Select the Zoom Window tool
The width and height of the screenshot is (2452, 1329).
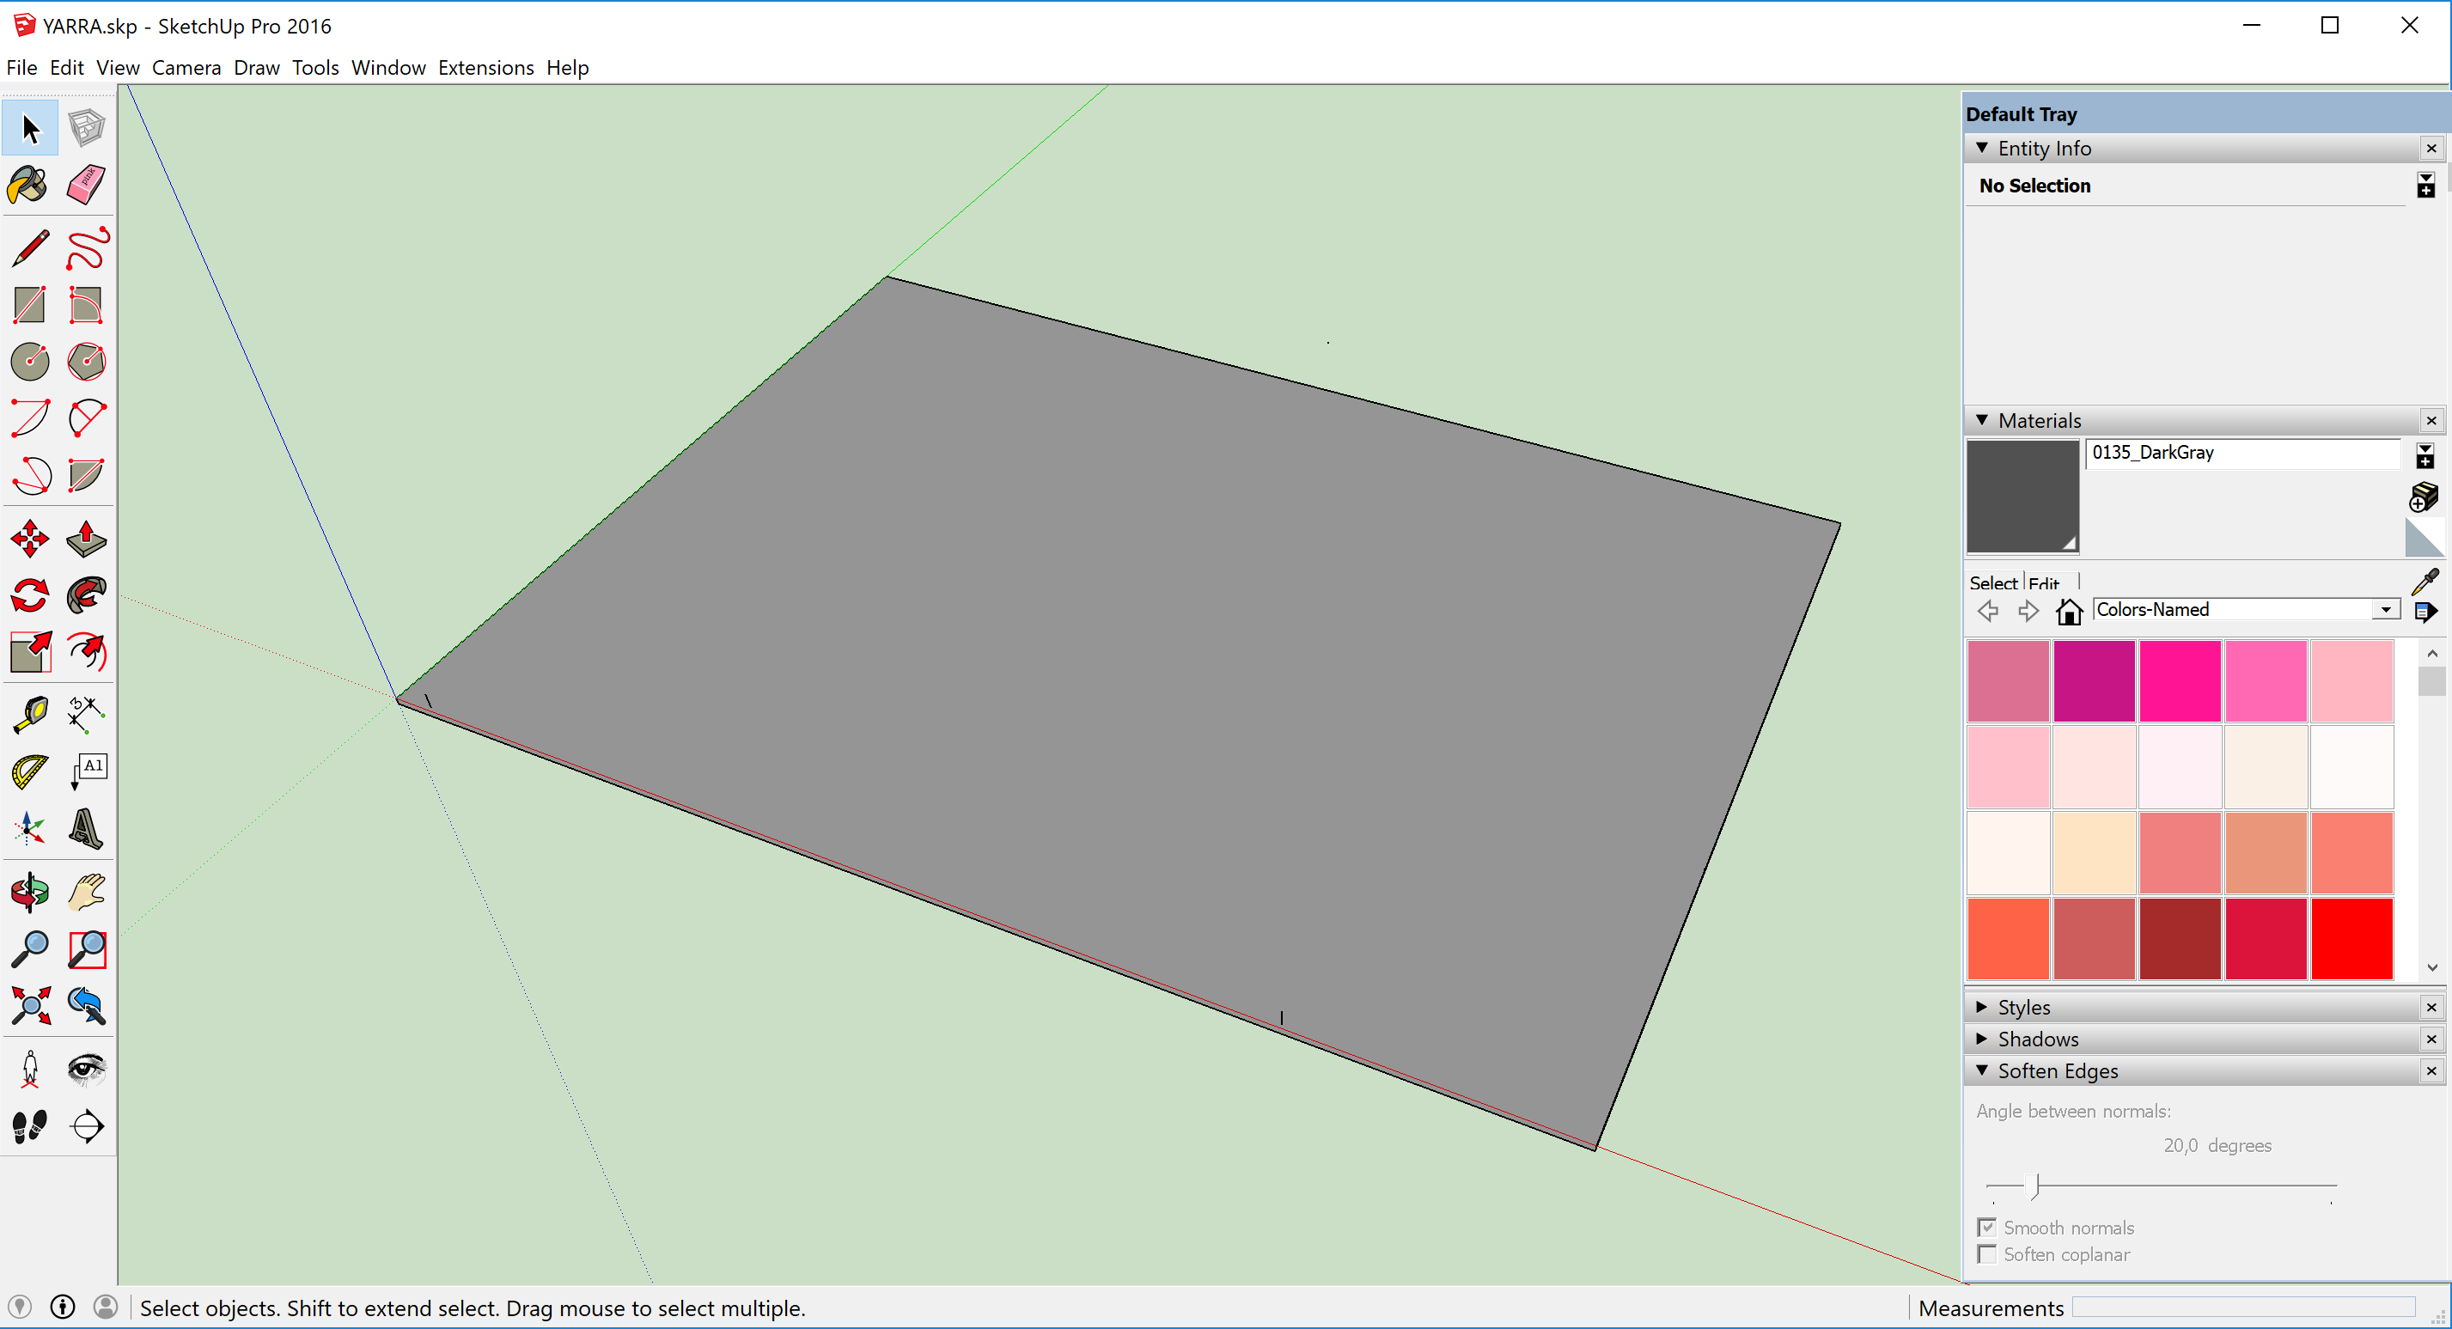[x=87, y=948]
